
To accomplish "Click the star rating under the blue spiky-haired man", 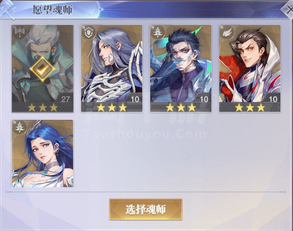I will [181, 107].
